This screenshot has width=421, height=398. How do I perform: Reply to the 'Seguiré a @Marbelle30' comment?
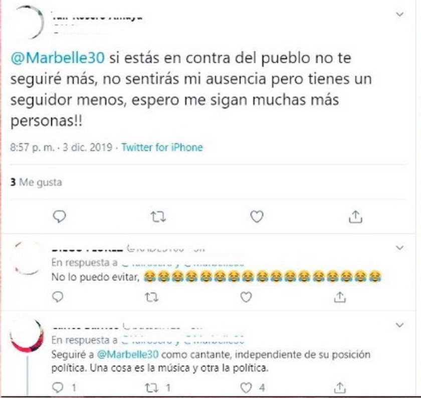(58, 387)
